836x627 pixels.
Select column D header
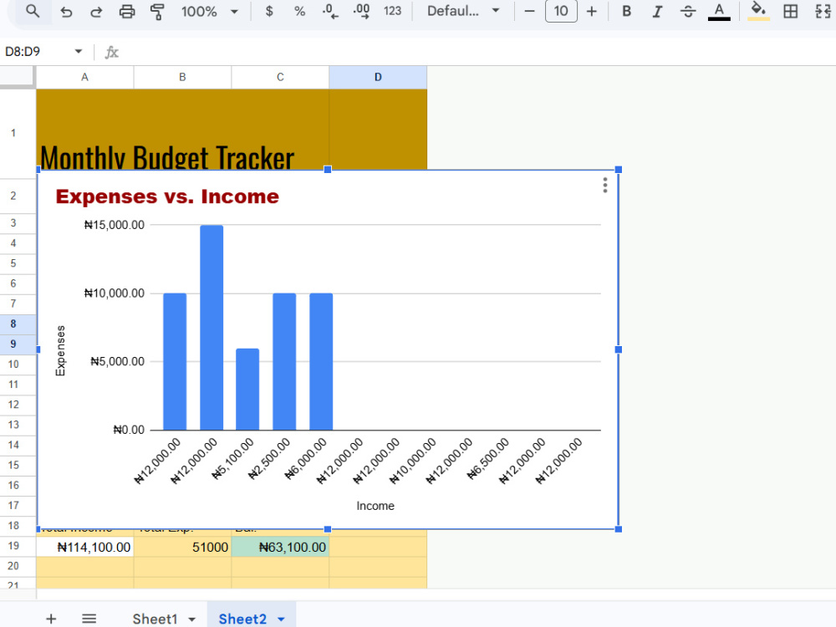tap(378, 77)
